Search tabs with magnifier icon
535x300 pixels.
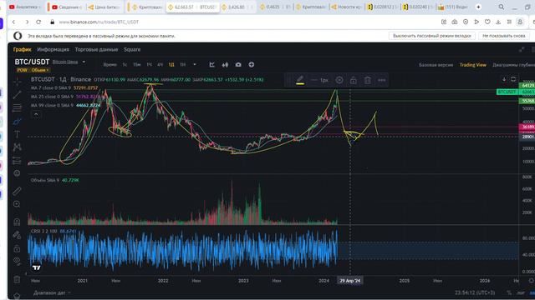click(x=502, y=7)
